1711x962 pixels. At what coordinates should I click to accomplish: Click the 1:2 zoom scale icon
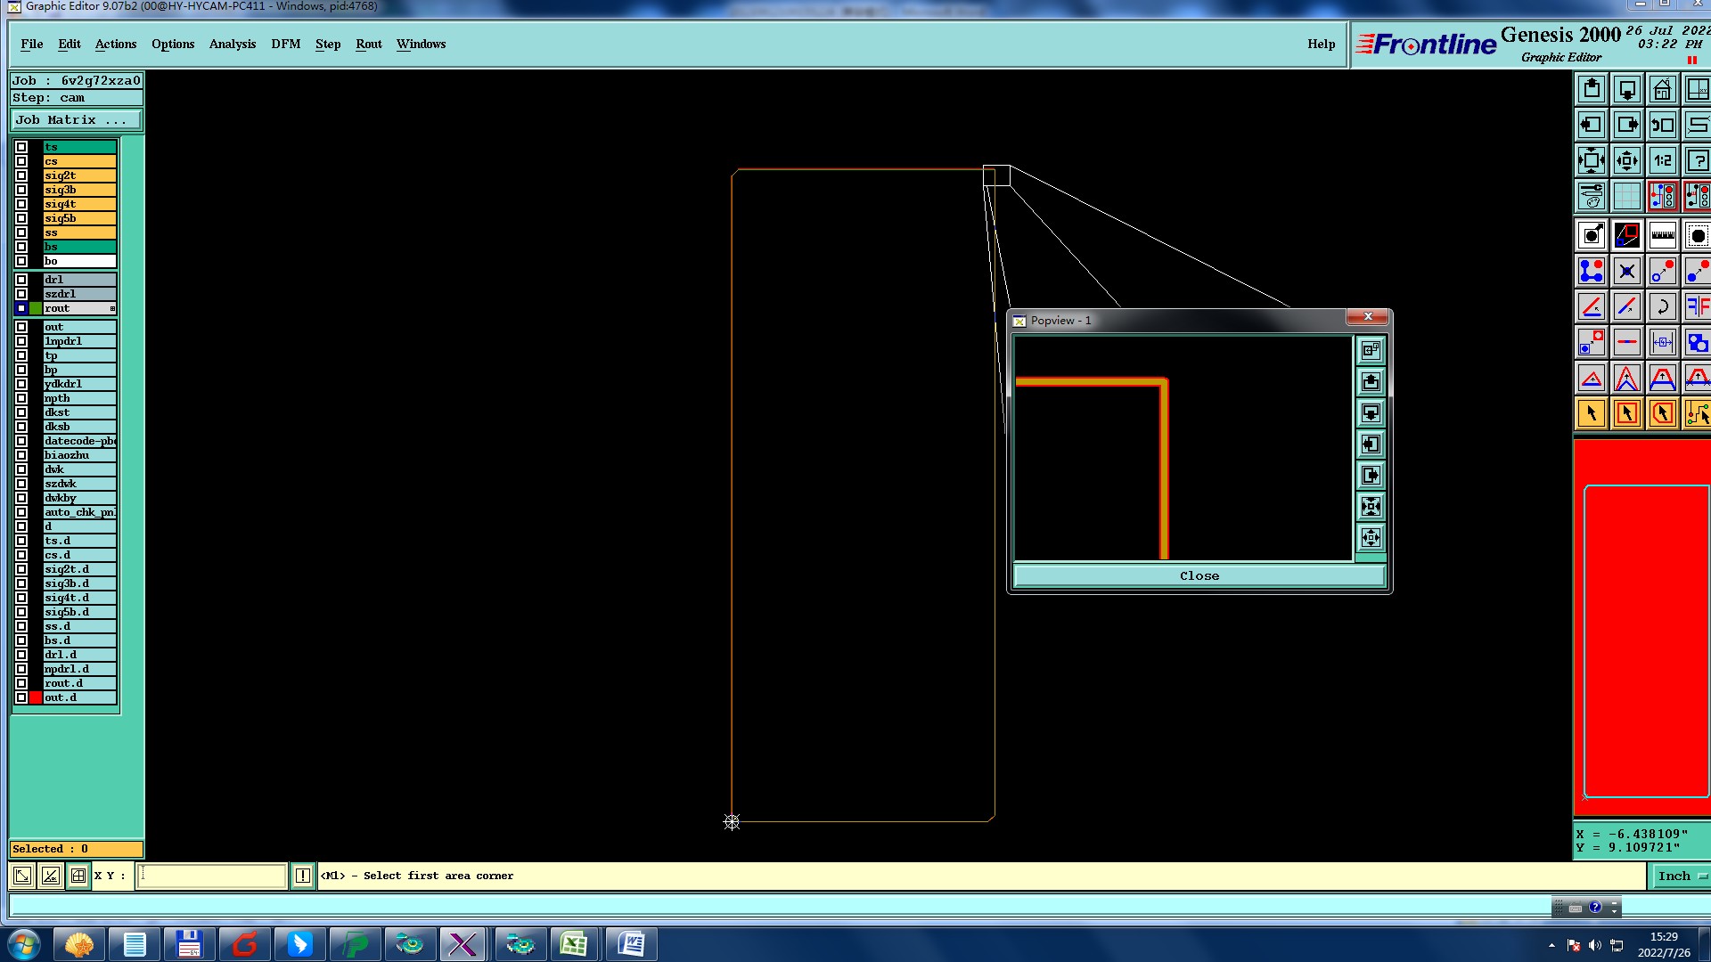[x=1662, y=161]
